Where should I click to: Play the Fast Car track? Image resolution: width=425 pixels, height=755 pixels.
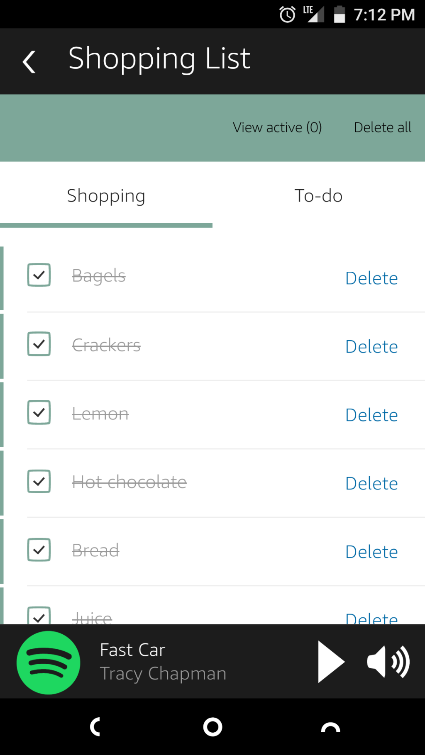coord(331,662)
